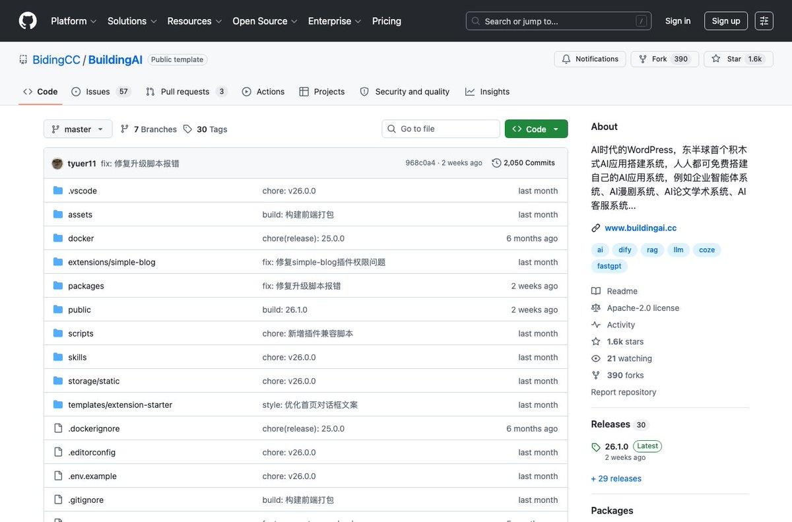
Task: Click the Sign up button
Action: coord(726,21)
